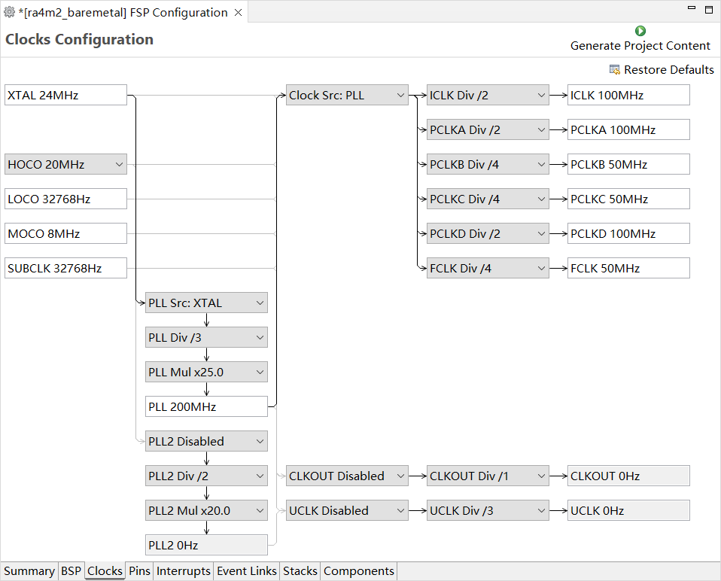This screenshot has height=581, width=721.
Task: Expand the HOCO 20MHz frequency dropdown
Action: 65,164
